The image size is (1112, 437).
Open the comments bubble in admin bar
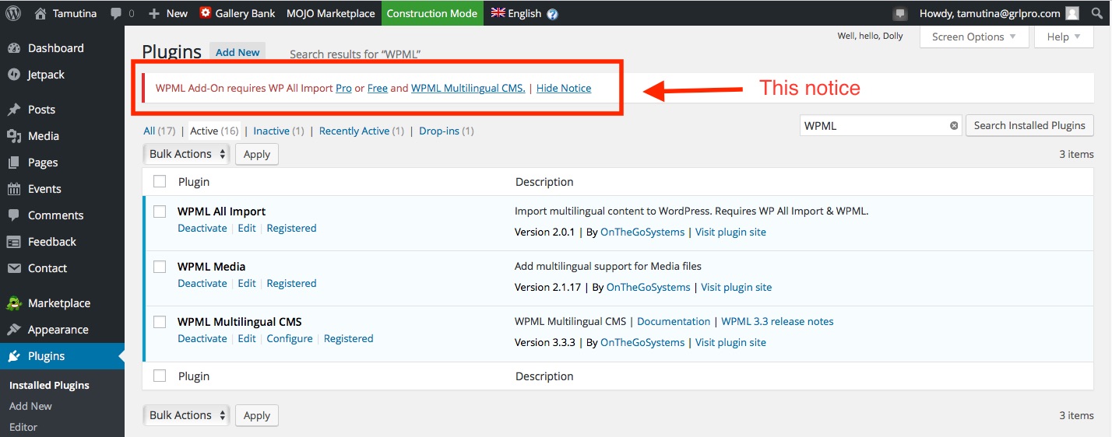point(117,13)
